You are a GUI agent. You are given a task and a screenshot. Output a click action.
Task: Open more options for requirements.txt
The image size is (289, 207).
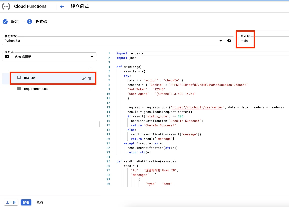(90, 89)
